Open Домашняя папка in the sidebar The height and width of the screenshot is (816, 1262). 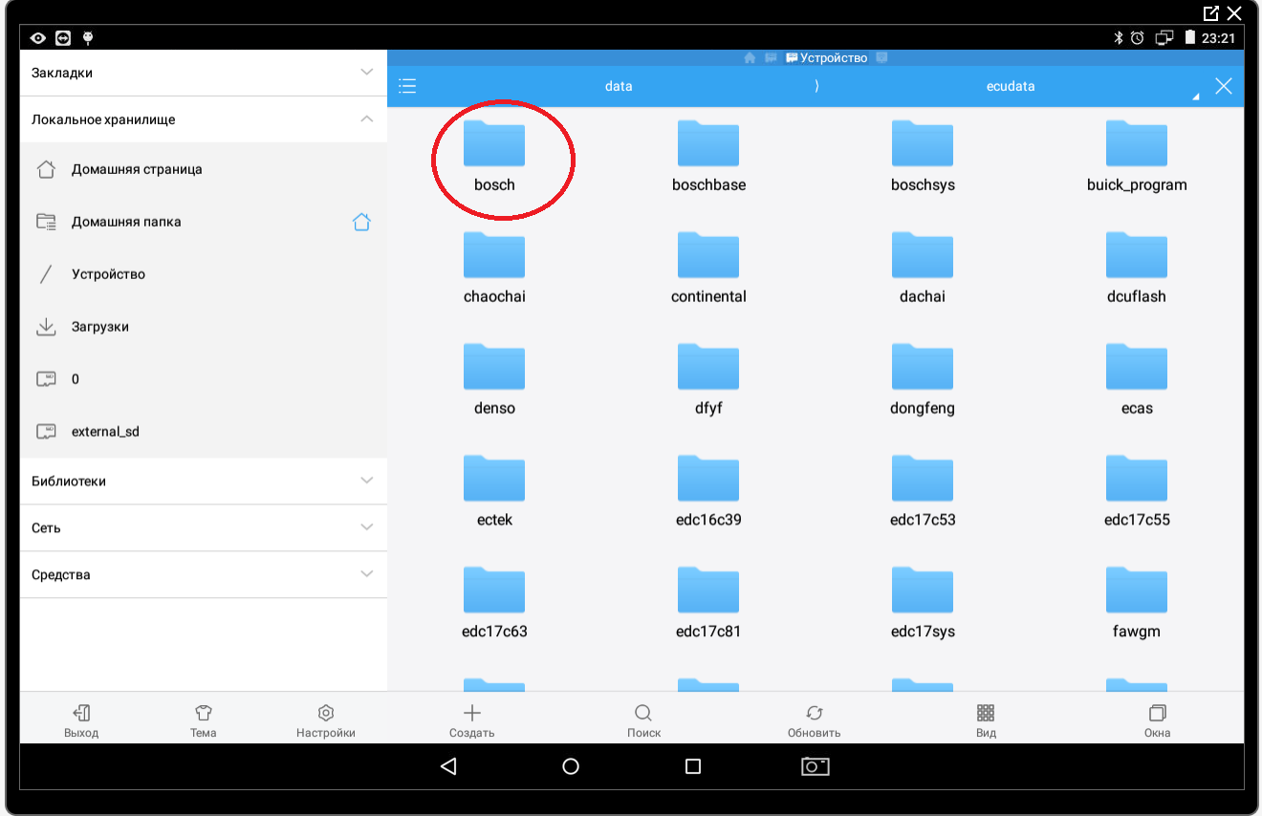click(204, 222)
